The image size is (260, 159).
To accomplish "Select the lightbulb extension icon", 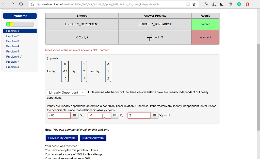I will [x=231, y=4].
